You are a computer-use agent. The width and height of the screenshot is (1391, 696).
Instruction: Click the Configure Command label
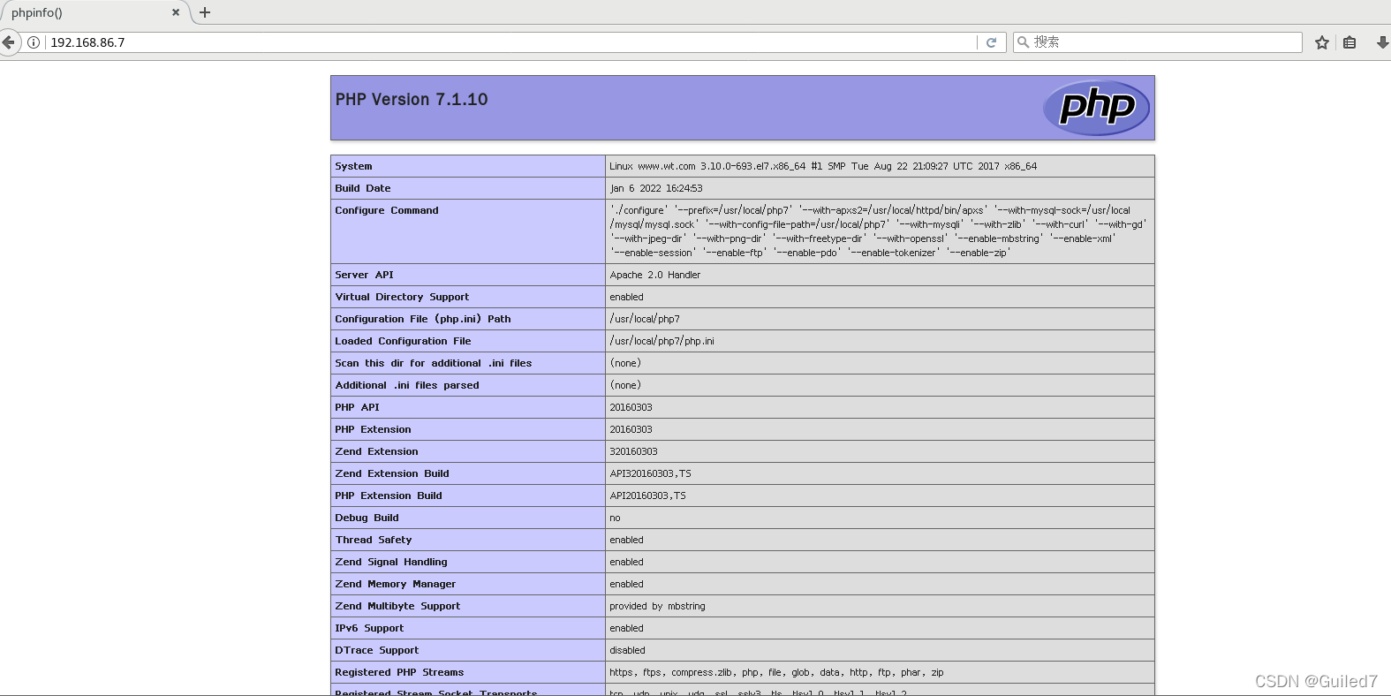(387, 210)
